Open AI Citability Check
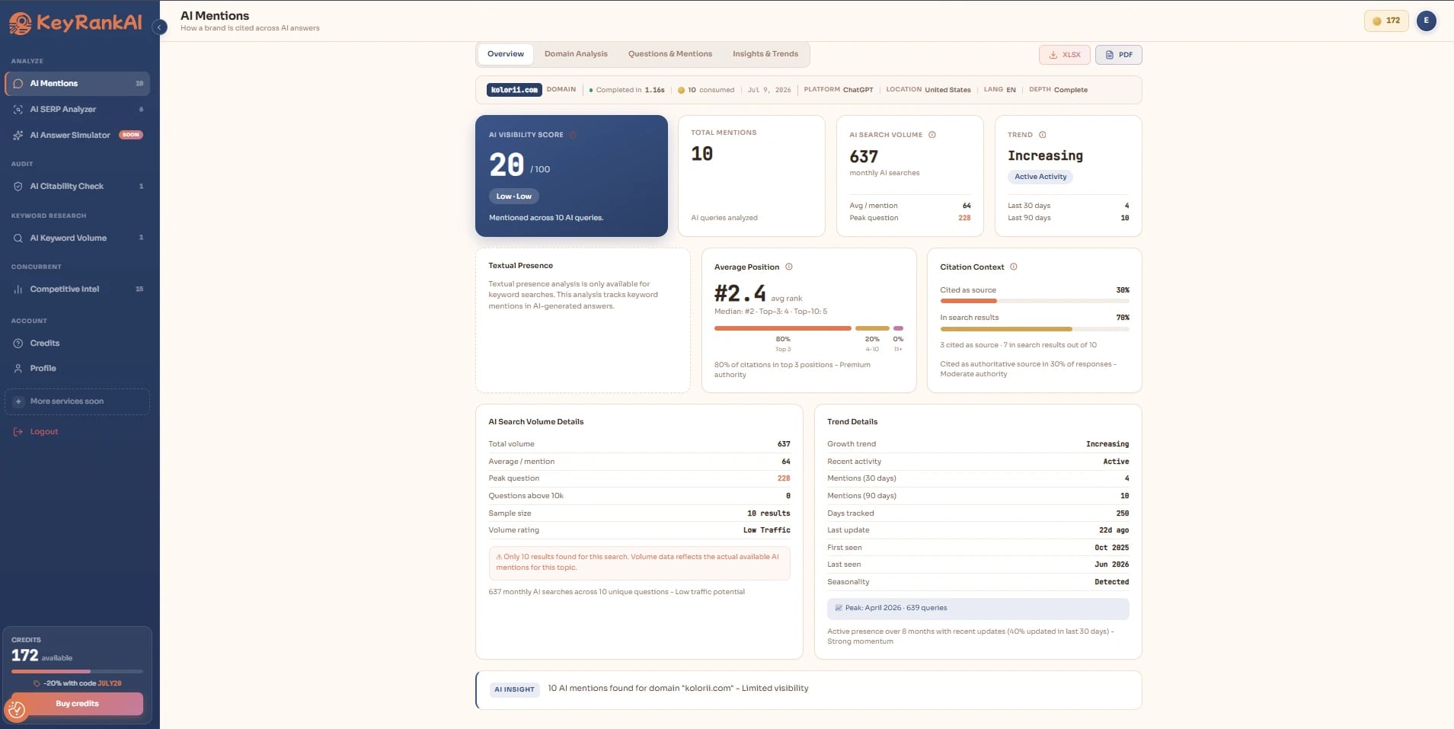The image size is (1454, 729). [x=77, y=186]
